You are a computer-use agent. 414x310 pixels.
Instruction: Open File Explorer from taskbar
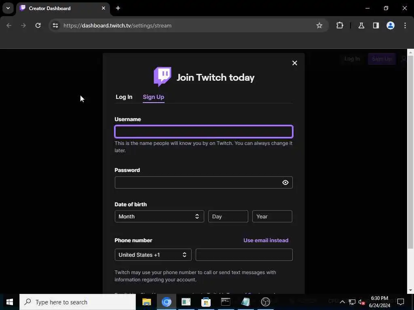146,302
